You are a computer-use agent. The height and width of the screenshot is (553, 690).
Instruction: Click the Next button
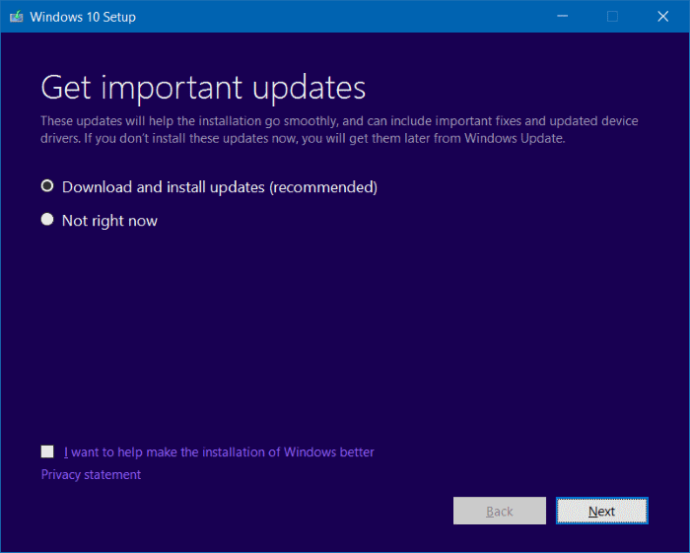point(601,511)
